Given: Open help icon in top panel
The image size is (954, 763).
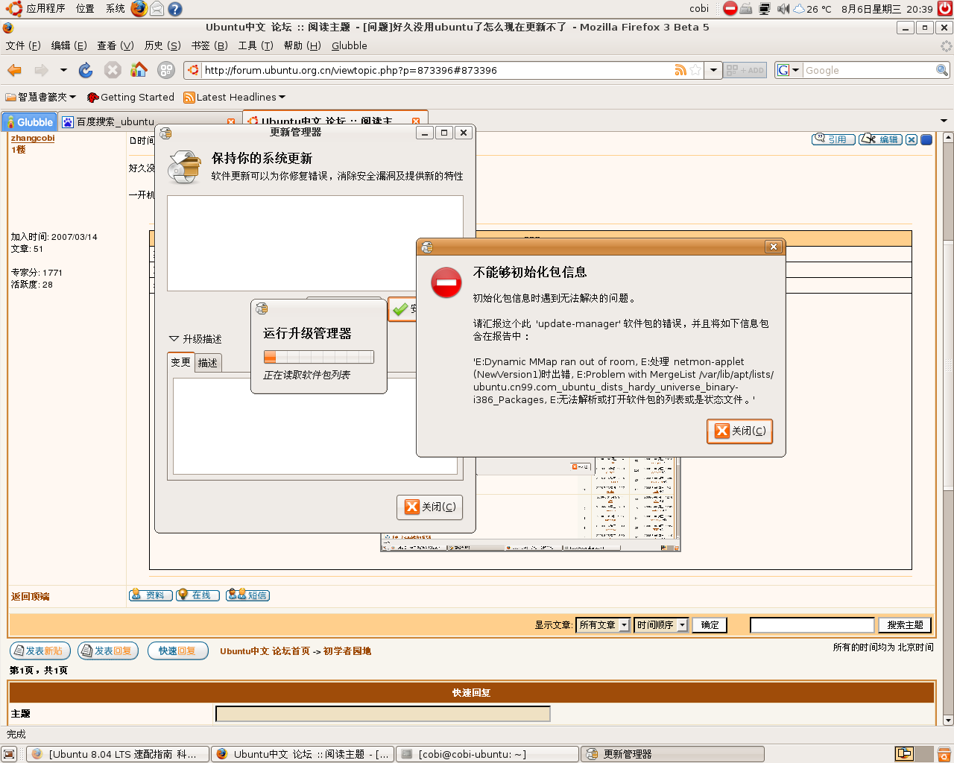Looking at the screenshot, I should pyautogui.click(x=174, y=8).
